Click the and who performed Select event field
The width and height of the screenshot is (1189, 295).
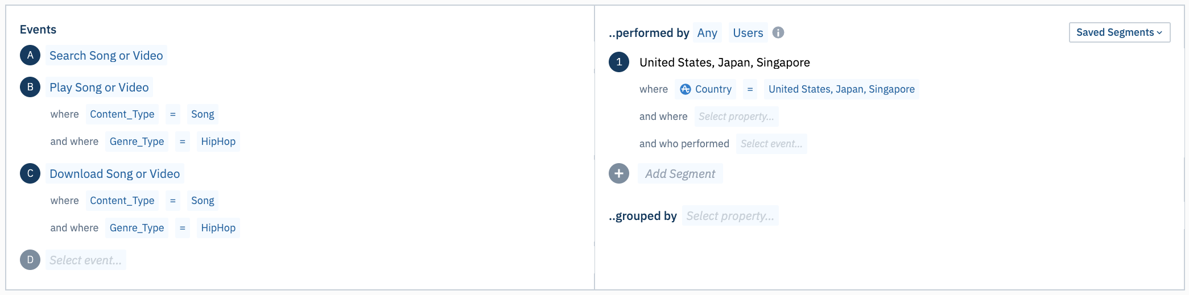click(771, 144)
